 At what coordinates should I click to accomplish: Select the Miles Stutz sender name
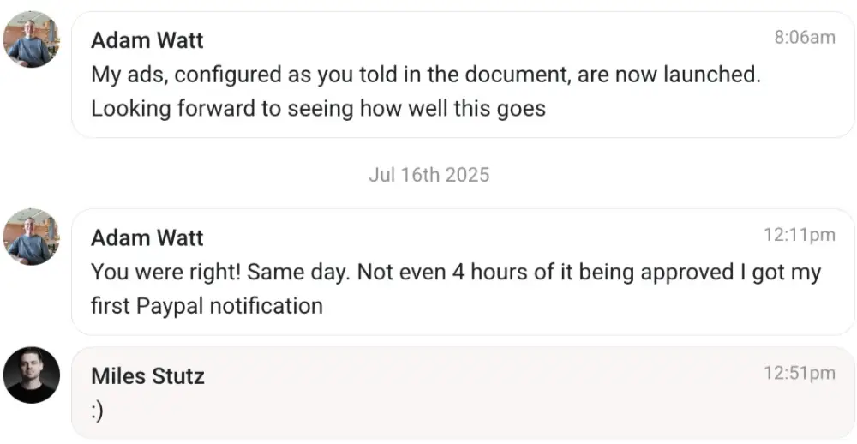pyautogui.click(x=147, y=375)
